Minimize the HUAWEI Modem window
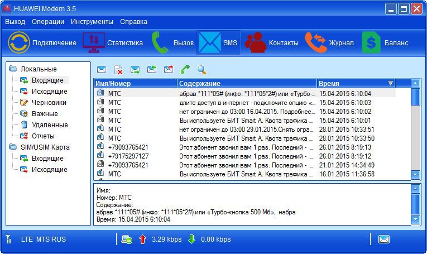This screenshot has height=254, width=427. coord(391,9)
